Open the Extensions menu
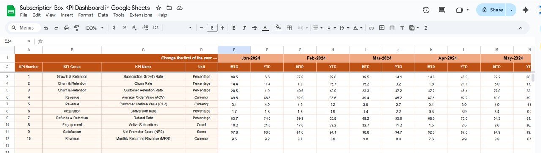 pyautogui.click(x=141, y=15)
